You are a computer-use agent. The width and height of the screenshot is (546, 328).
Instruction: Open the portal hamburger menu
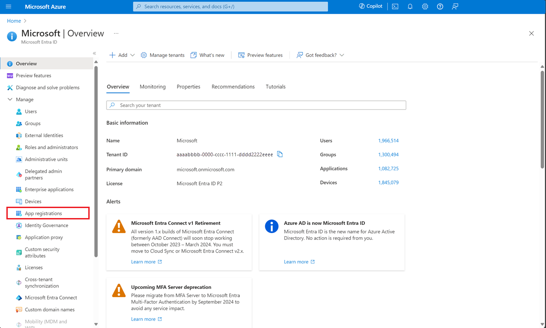click(x=8, y=6)
